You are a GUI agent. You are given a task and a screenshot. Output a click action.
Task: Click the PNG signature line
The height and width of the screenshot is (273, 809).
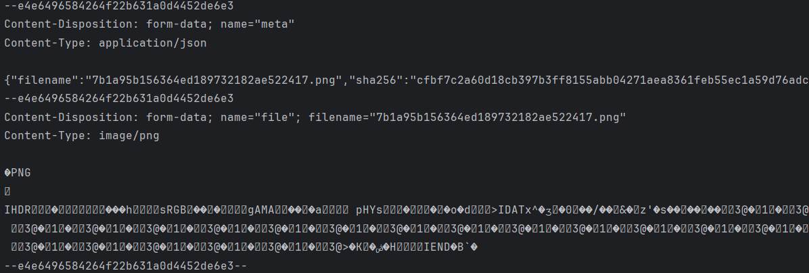(x=18, y=172)
